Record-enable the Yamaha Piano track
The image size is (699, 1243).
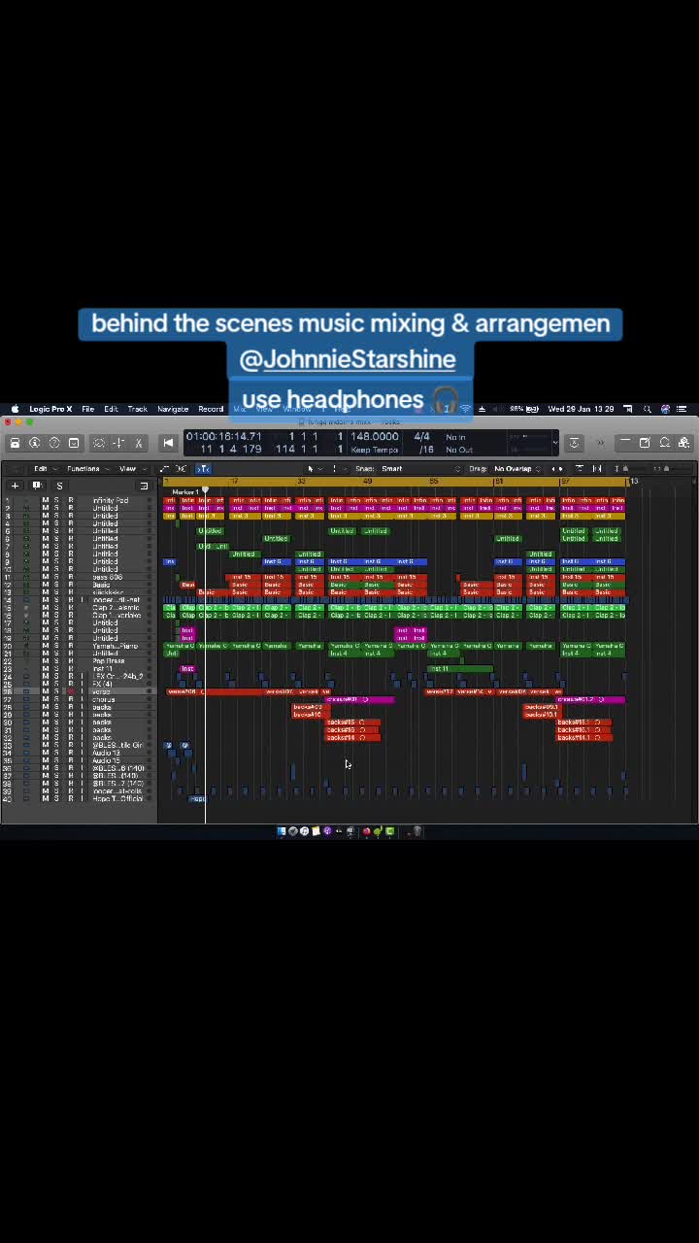point(70,646)
